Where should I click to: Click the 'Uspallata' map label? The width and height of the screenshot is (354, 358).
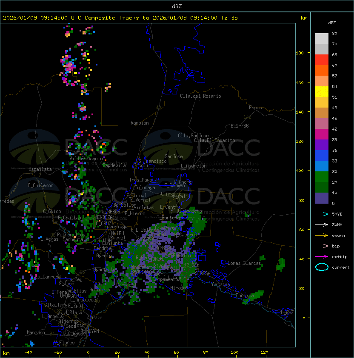pyautogui.click(x=40, y=169)
